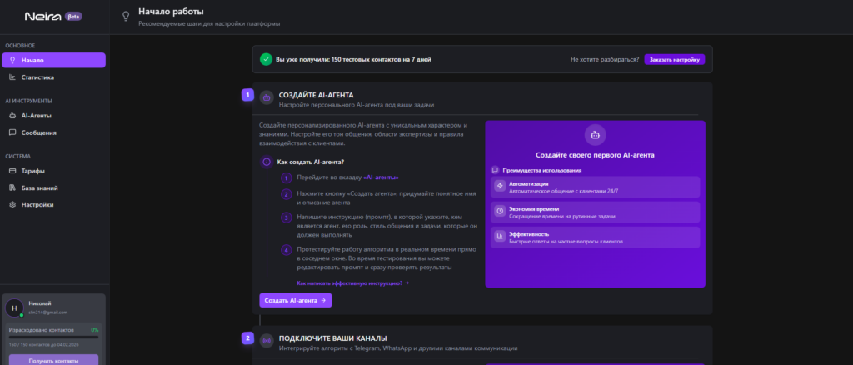Open Сообщения from the sidebar

(x=38, y=132)
